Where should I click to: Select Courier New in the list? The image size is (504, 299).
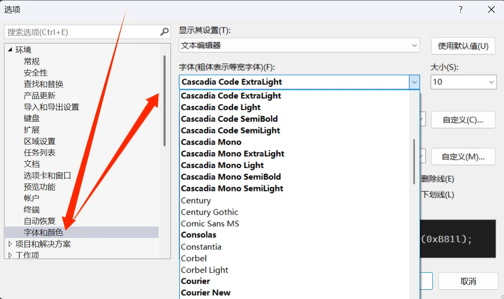pyautogui.click(x=206, y=293)
